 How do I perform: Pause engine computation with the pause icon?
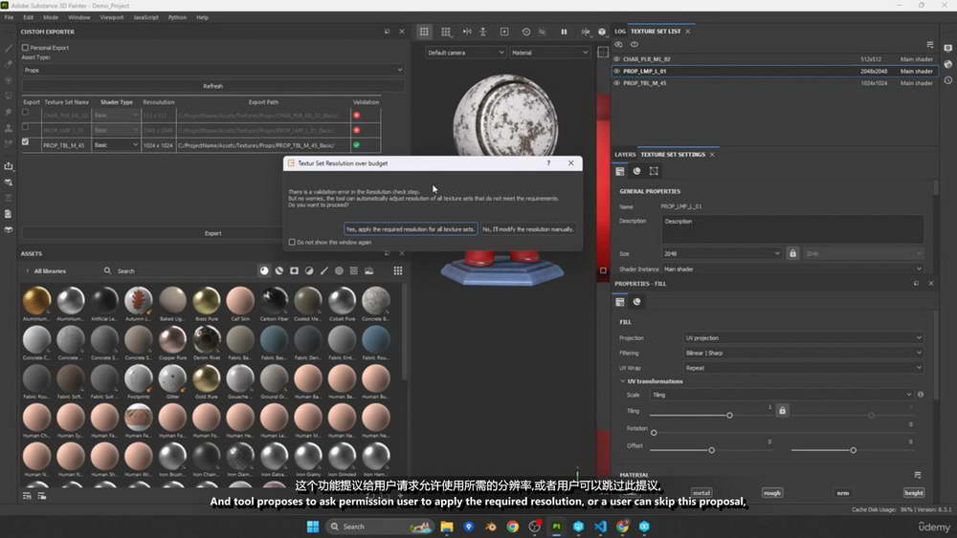click(x=564, y=32)
